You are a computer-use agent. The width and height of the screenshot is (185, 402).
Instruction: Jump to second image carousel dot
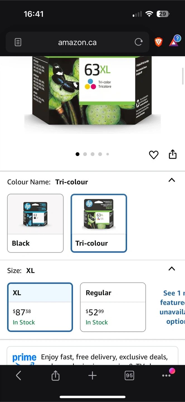point(85,154)
